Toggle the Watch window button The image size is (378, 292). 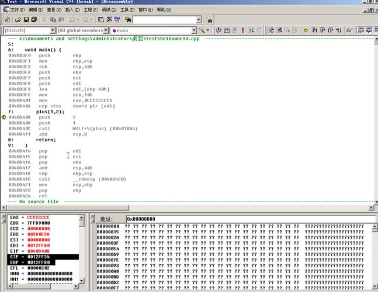pyautogui.click(x=360, y=30)
